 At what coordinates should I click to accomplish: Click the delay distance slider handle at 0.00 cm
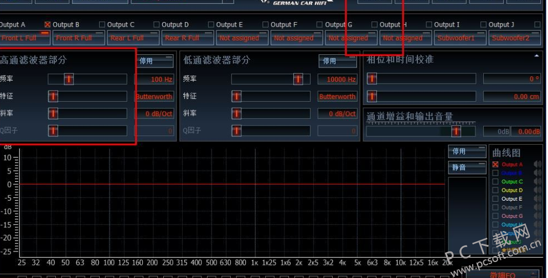(372, 96)
